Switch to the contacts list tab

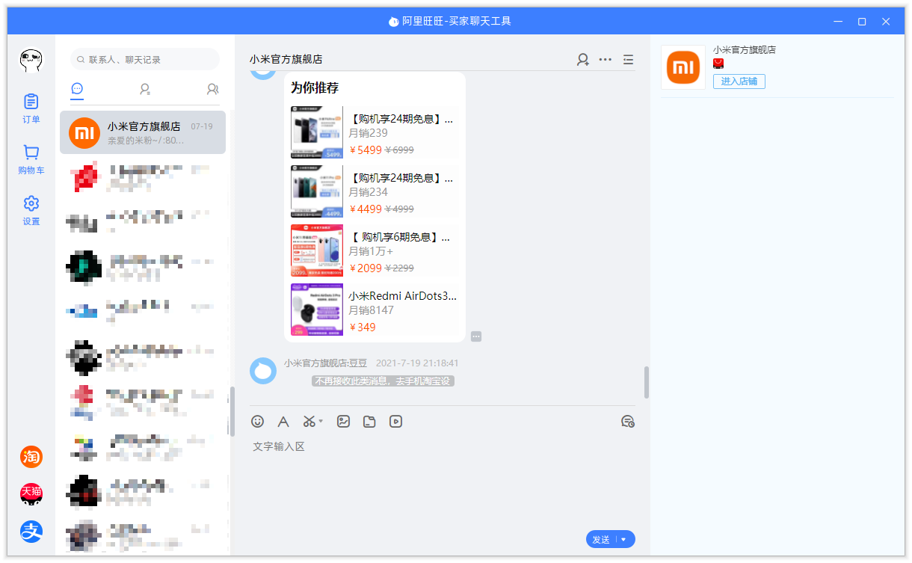pos(145,90)
